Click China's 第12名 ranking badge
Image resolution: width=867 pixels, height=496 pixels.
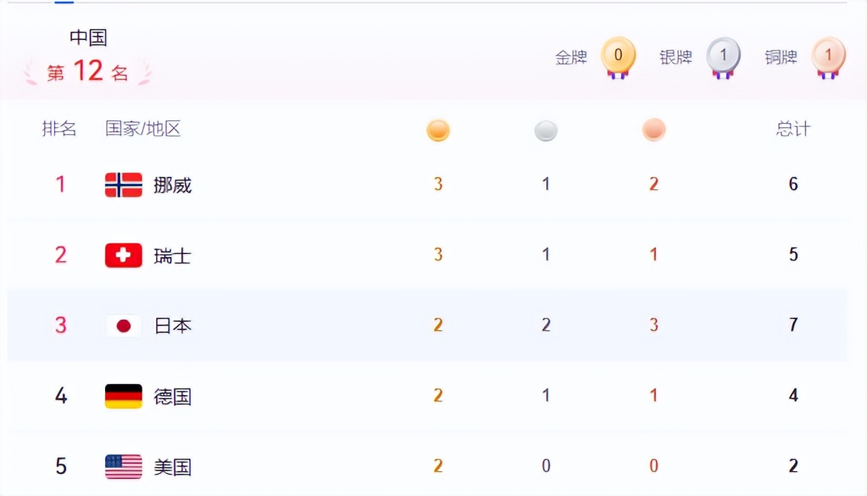(x=88, y=71)
